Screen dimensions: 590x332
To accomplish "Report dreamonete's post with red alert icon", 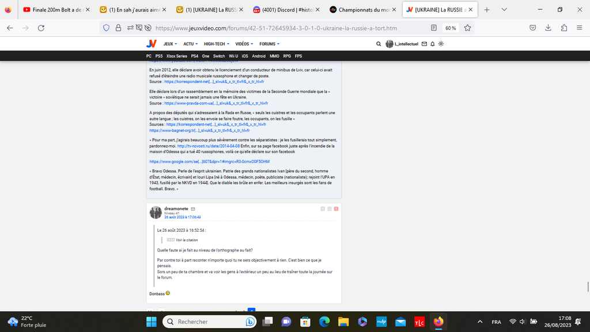I will [x=336, y=209].
